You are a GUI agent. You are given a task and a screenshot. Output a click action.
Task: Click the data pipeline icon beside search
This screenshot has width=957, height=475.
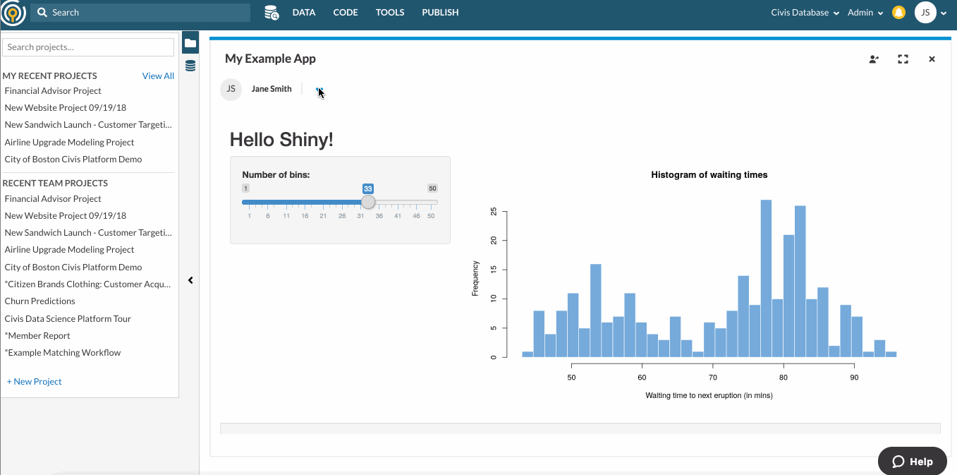(x=272, y=12)
